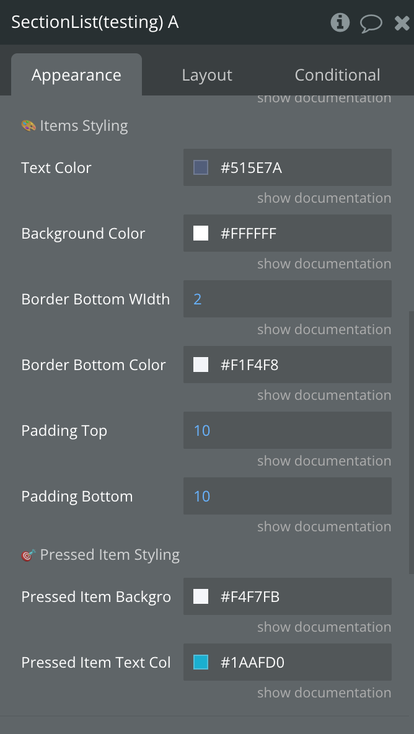Switch to the Conditional tab
The height and width of the screenshot is (734, 414).
(337, 75)
